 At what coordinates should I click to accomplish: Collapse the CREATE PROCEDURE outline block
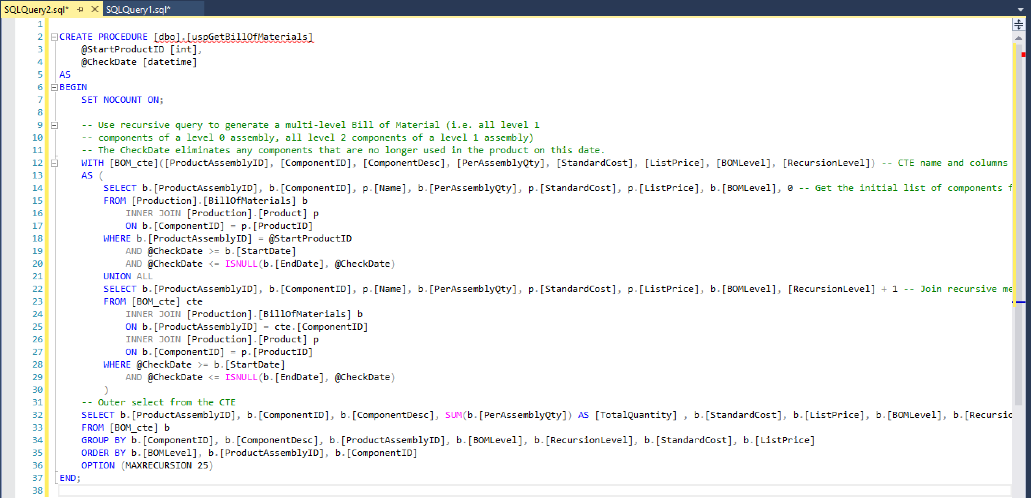pos(54,37)
